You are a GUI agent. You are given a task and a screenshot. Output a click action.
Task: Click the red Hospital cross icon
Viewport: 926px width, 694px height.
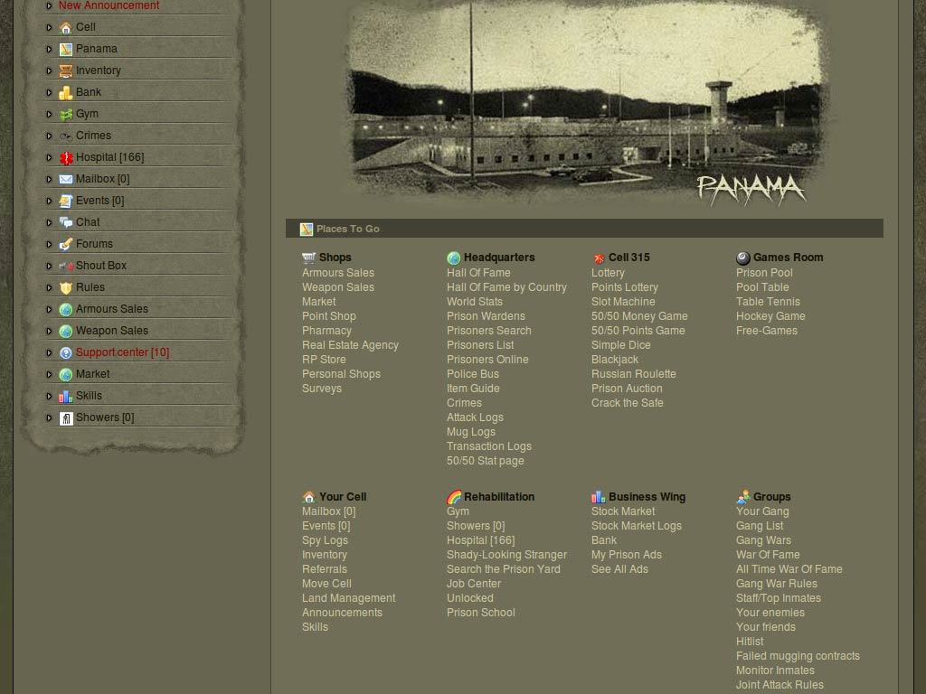(x=65, y=157)
